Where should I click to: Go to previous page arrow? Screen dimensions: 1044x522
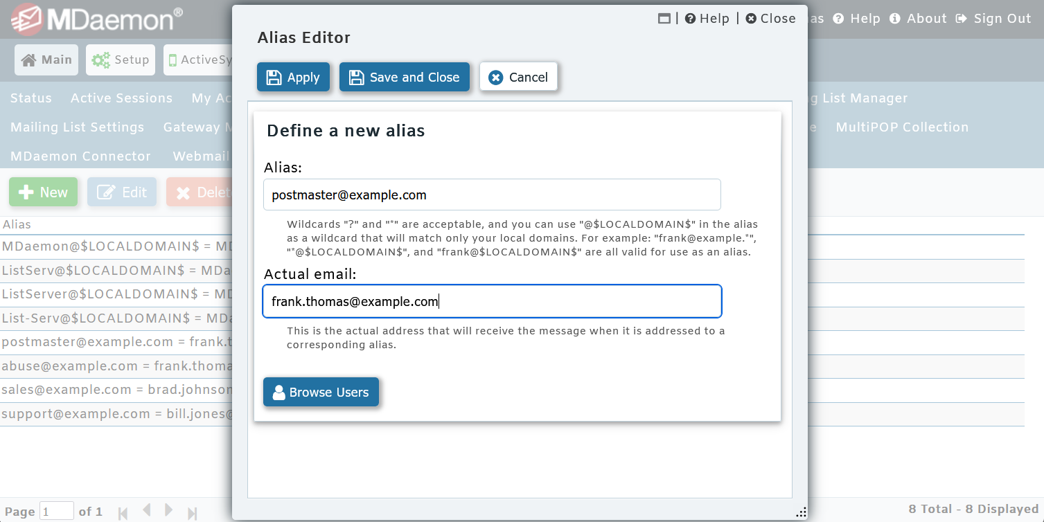[146, 511]
